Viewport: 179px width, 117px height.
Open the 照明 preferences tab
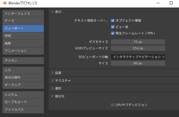(x=23, y=36)
